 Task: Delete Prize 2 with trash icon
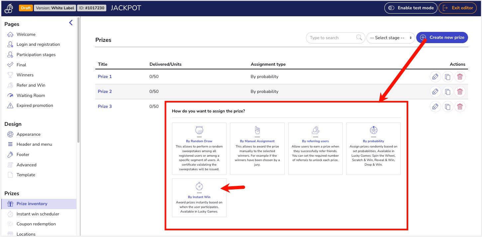click(x=460, y=92)
